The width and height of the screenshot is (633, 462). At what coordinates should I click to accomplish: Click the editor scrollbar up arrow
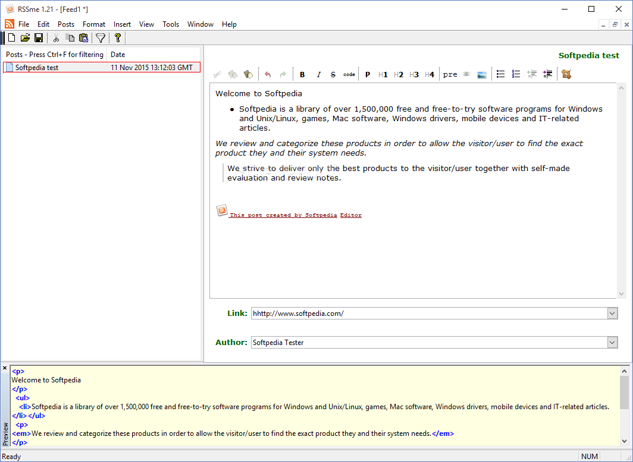click(x=622, y=88)
